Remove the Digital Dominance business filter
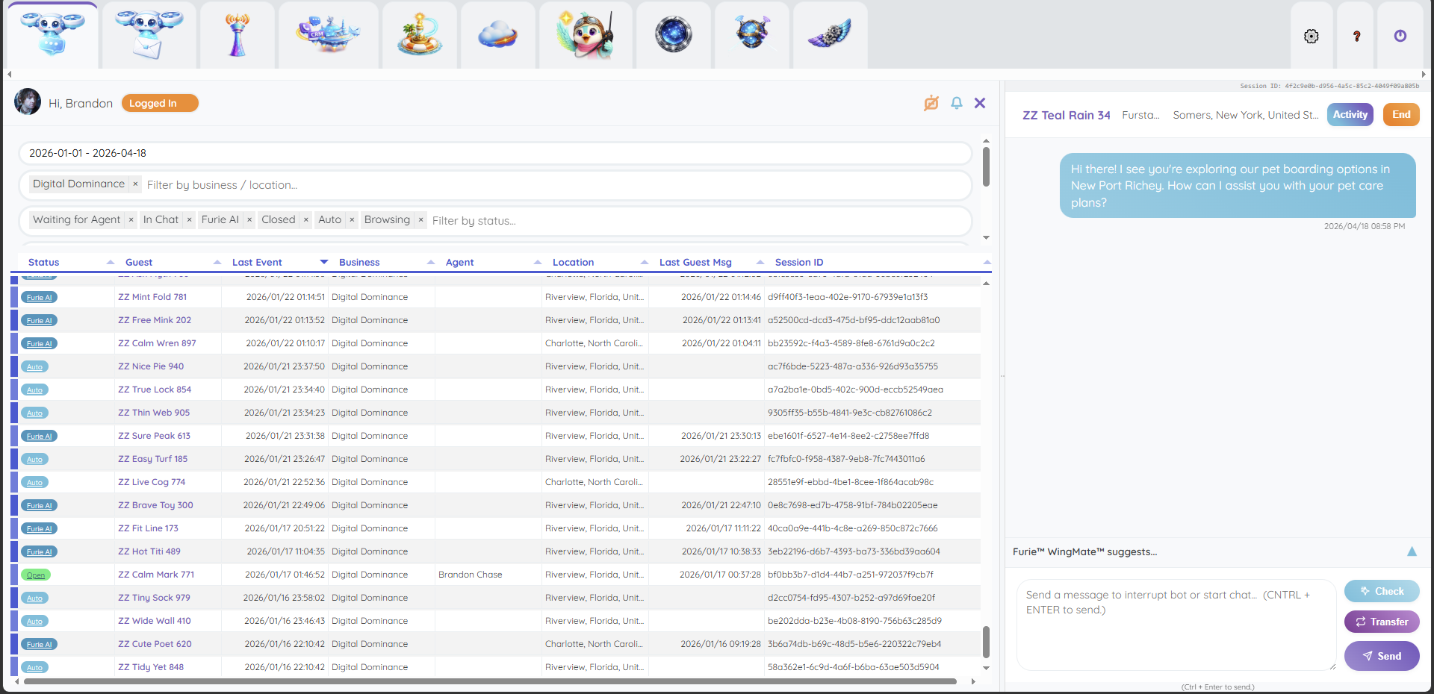This screenshot has height=694, width=1434. pos(135,184)
